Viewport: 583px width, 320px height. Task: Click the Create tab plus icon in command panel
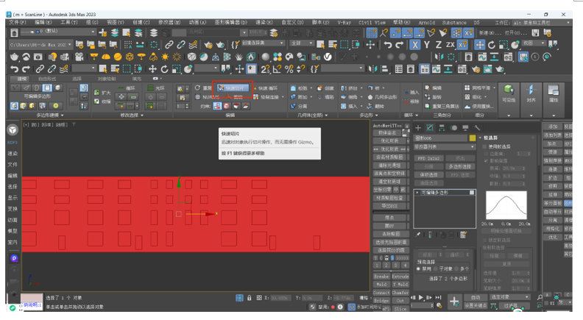coord(417,127)
